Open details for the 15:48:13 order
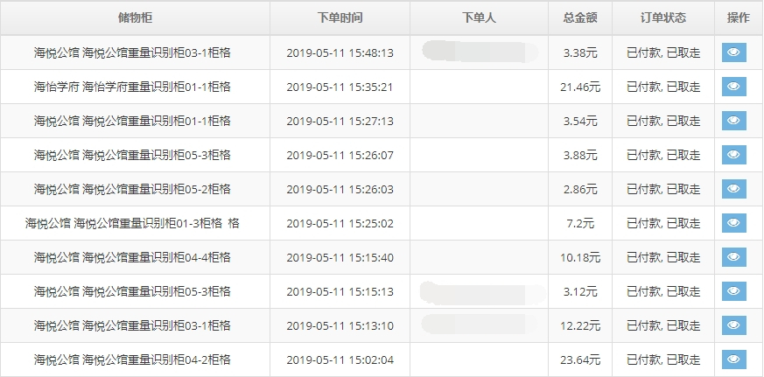The width and height of the screenshot is (764, 377). (733, 52)
